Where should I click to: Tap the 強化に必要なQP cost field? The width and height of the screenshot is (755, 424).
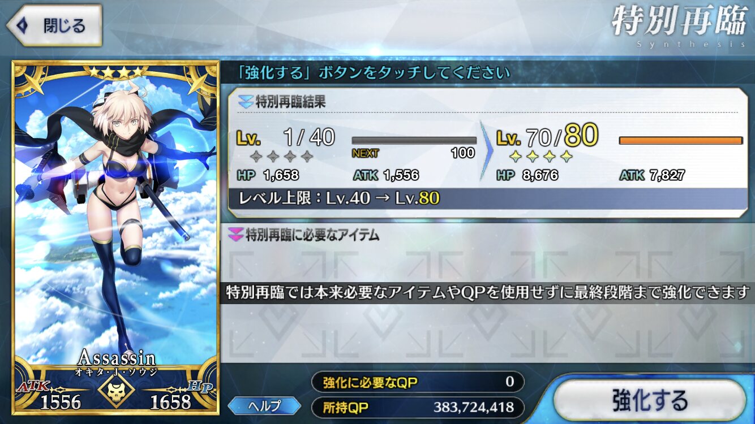coord(418,382)
